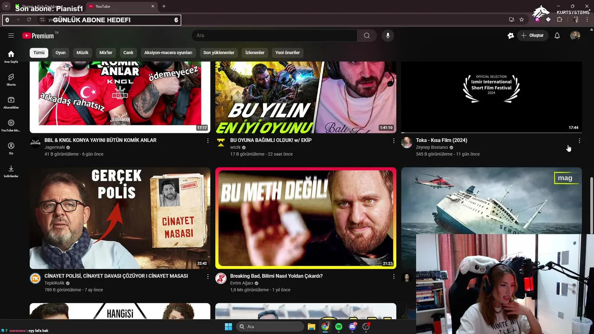
Task: Open YouTube Music in sidebar
Action: click(x=11, y=125)
